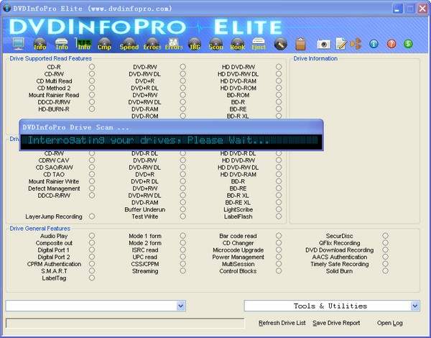Open the Speed test disc icon
The width and height of the screenshot is (431, 338).
click(129, 44)
